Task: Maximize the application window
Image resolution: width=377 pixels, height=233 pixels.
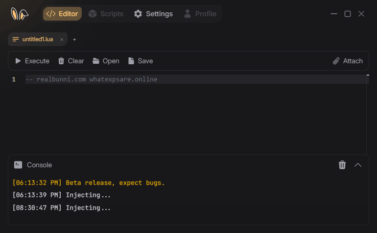Action: point(348,14)
